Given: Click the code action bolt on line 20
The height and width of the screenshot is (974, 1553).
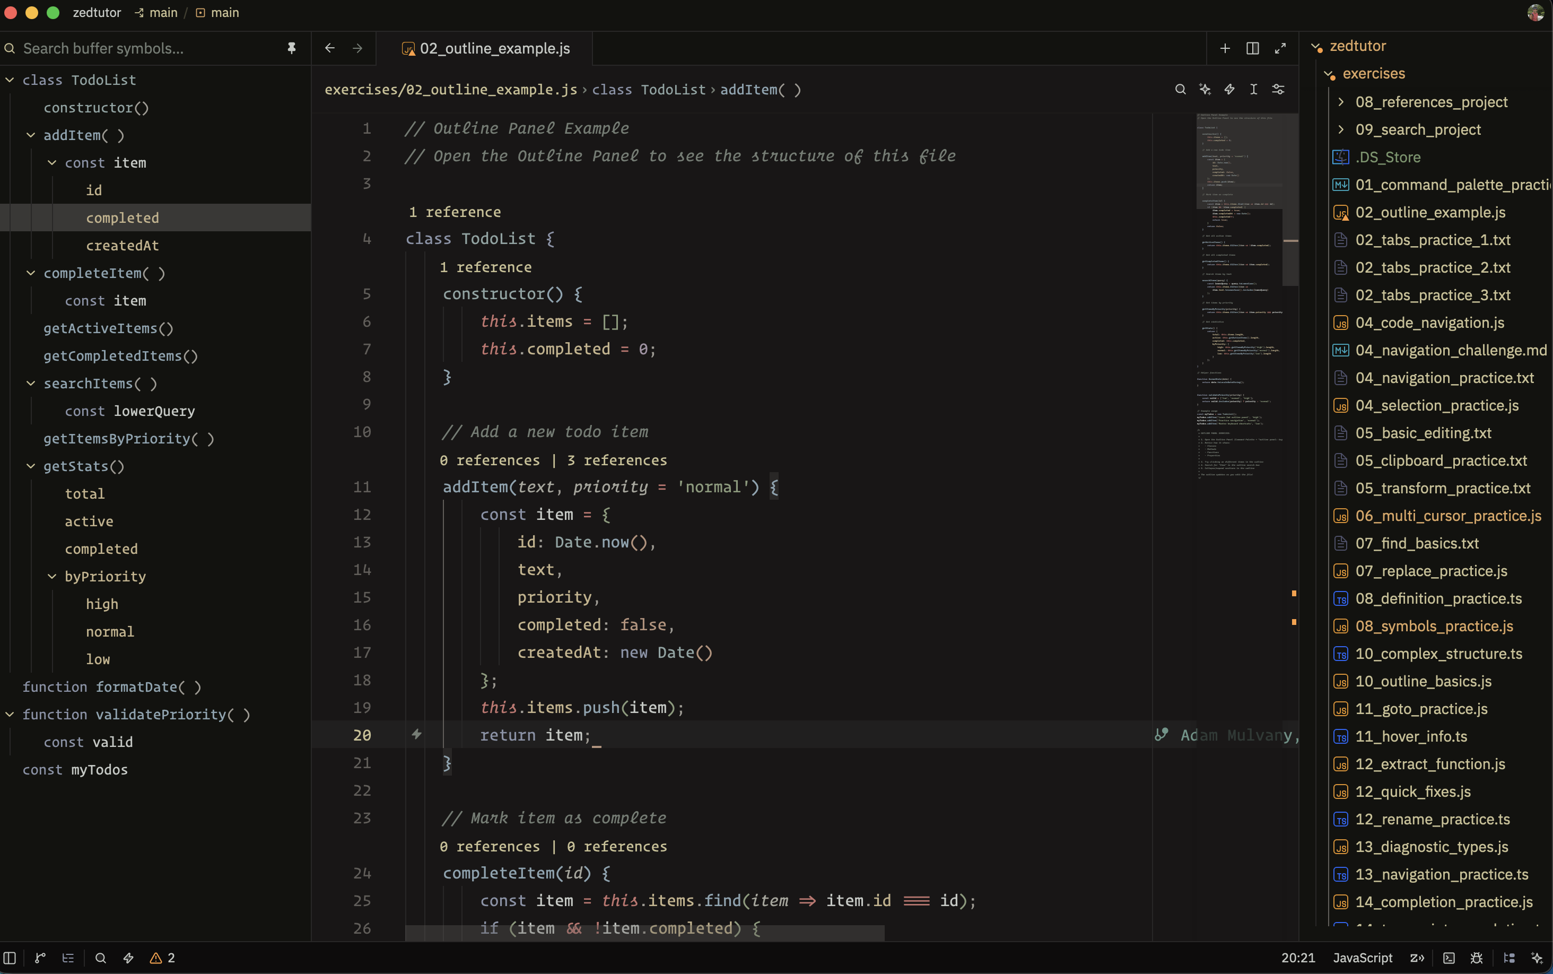Looking at the screenshot, I should pos(416,734).
